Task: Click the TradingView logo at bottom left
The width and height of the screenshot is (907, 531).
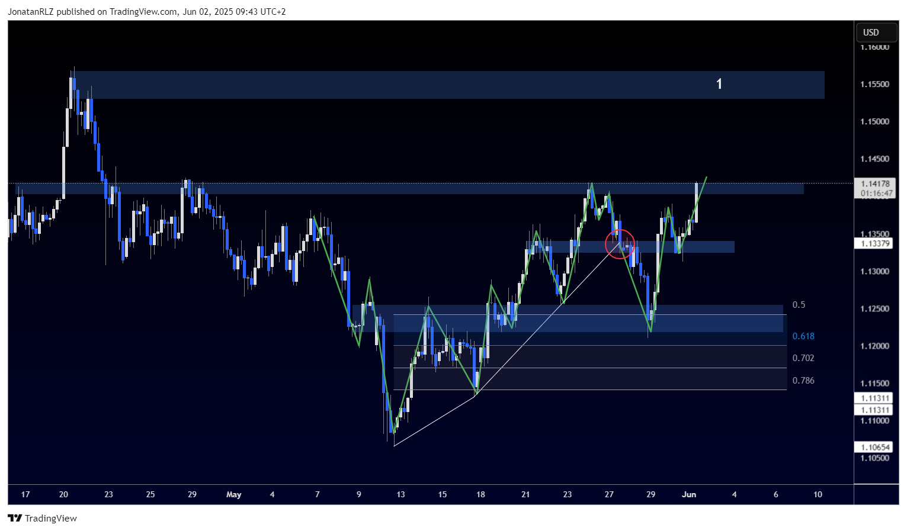Action: click(42, 519)
